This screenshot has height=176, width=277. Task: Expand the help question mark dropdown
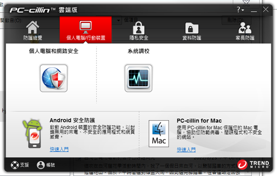[x=240, y=10]
